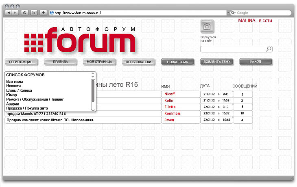Click the АВТОФОРУМ heading text
The height and width of the screenshot is (187, 297).
[98, 29]
